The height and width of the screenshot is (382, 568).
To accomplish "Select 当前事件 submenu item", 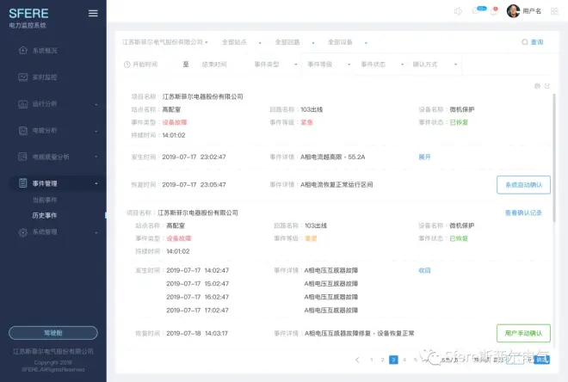I will tap(45, 200).
